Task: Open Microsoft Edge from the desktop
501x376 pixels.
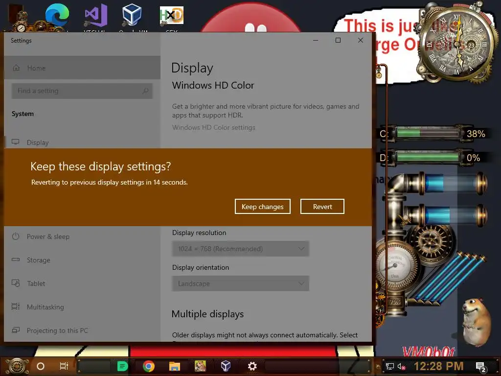Action: pos(57,16)
